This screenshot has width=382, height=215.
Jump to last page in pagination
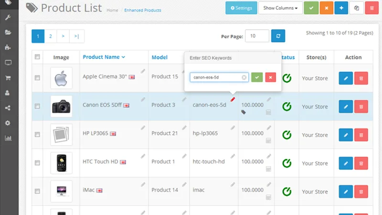77,36
